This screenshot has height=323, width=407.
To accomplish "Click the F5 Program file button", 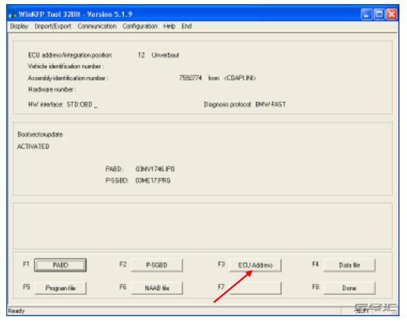I will pos(60,288).
